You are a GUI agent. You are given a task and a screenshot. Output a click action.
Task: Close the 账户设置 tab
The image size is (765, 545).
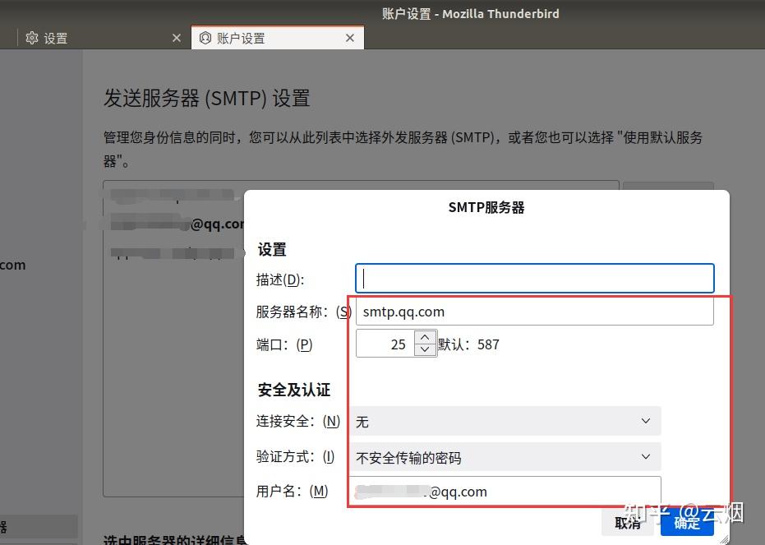[349, 37]
